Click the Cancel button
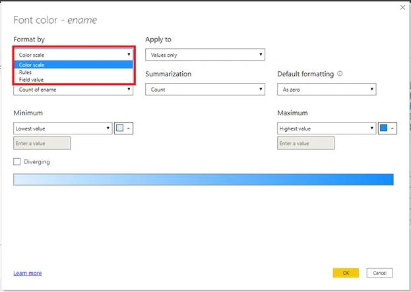411x292 pixels. (379, 273)
